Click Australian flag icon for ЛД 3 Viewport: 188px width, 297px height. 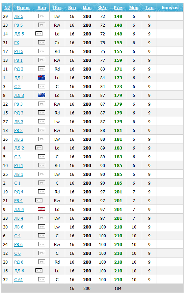pyautogui.click(x=42, y=95)
